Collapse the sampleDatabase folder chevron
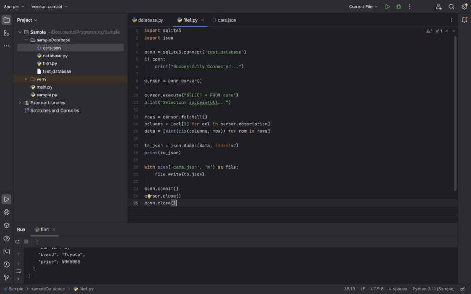This screenshot has width=471, height=294. point(27,40)
